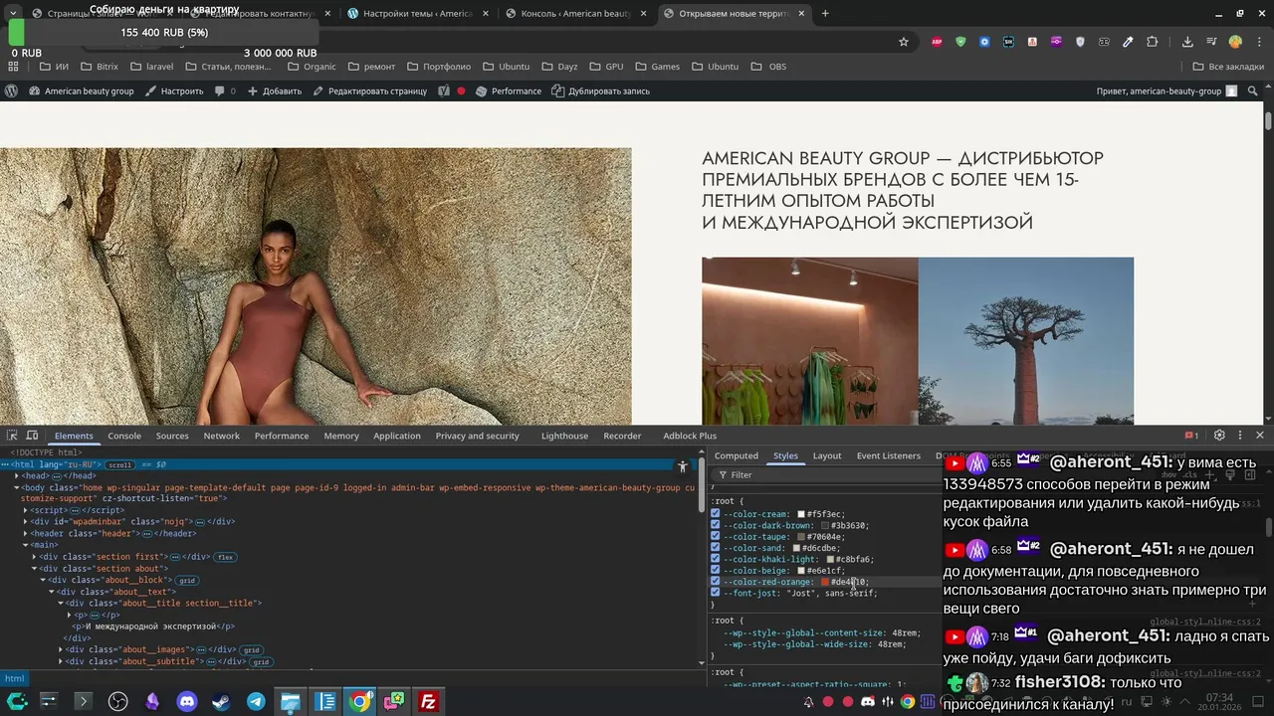Open Obsidian from the taskbar
This screenshot has width=1274, height=716.
(152, 702)
